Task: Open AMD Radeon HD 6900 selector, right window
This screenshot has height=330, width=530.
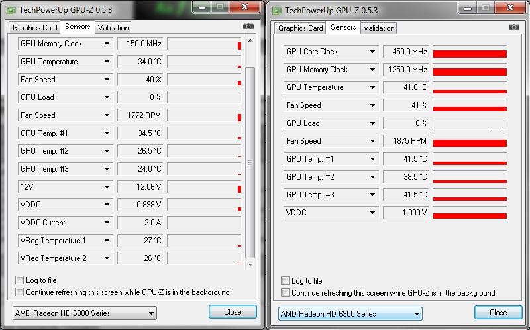Action: [x=350, y=314]
